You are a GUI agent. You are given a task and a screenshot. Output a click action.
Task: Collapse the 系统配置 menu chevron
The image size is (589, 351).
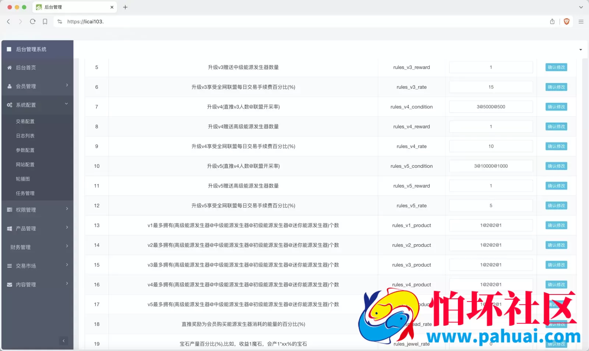coord(67,104)
